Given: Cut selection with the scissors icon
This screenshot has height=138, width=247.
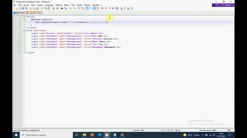Looking at the screenshot, I should coord(42,8).
